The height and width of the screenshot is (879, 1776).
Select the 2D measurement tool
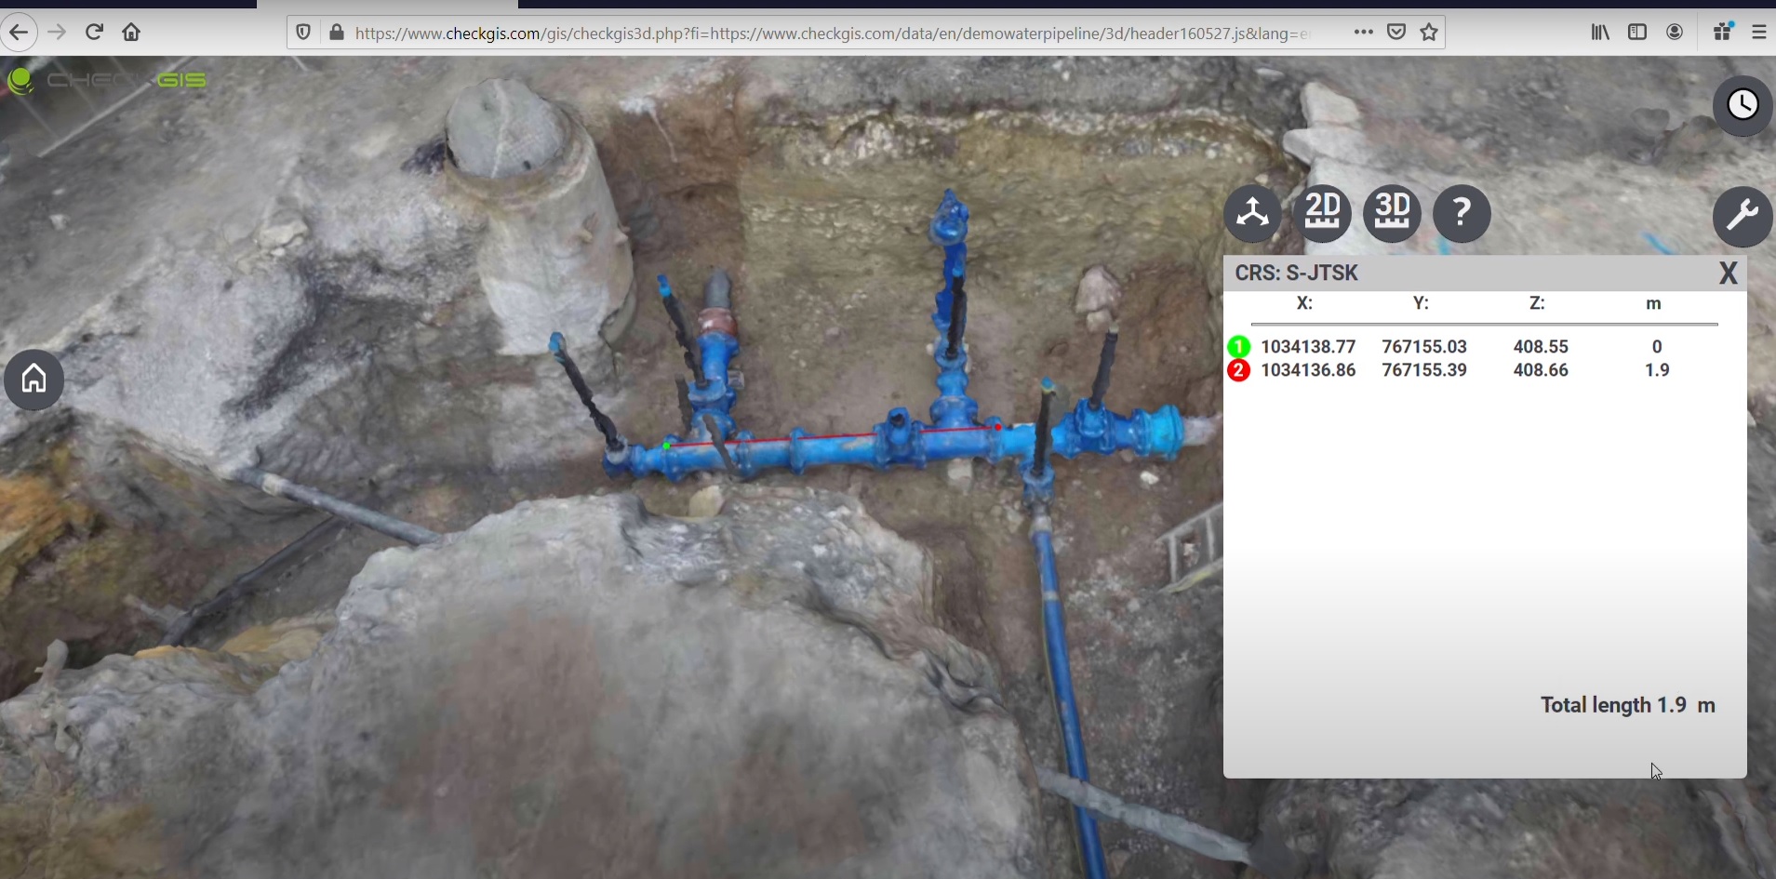tap(1322, 214)
